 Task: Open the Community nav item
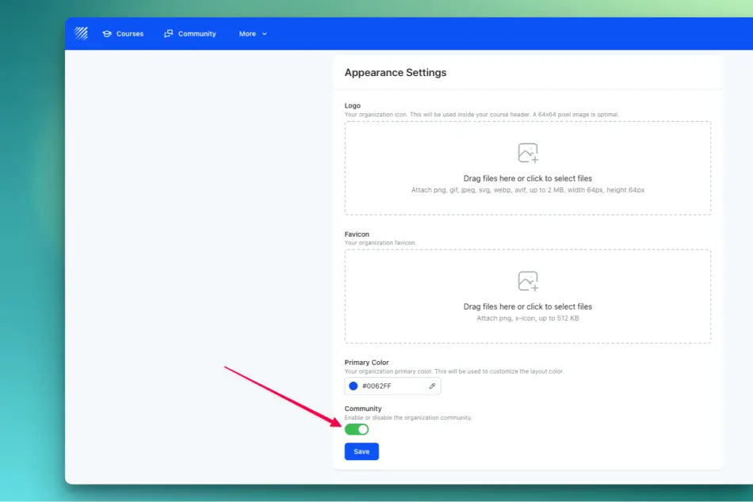pyautogui.click(x=190, y=33)
